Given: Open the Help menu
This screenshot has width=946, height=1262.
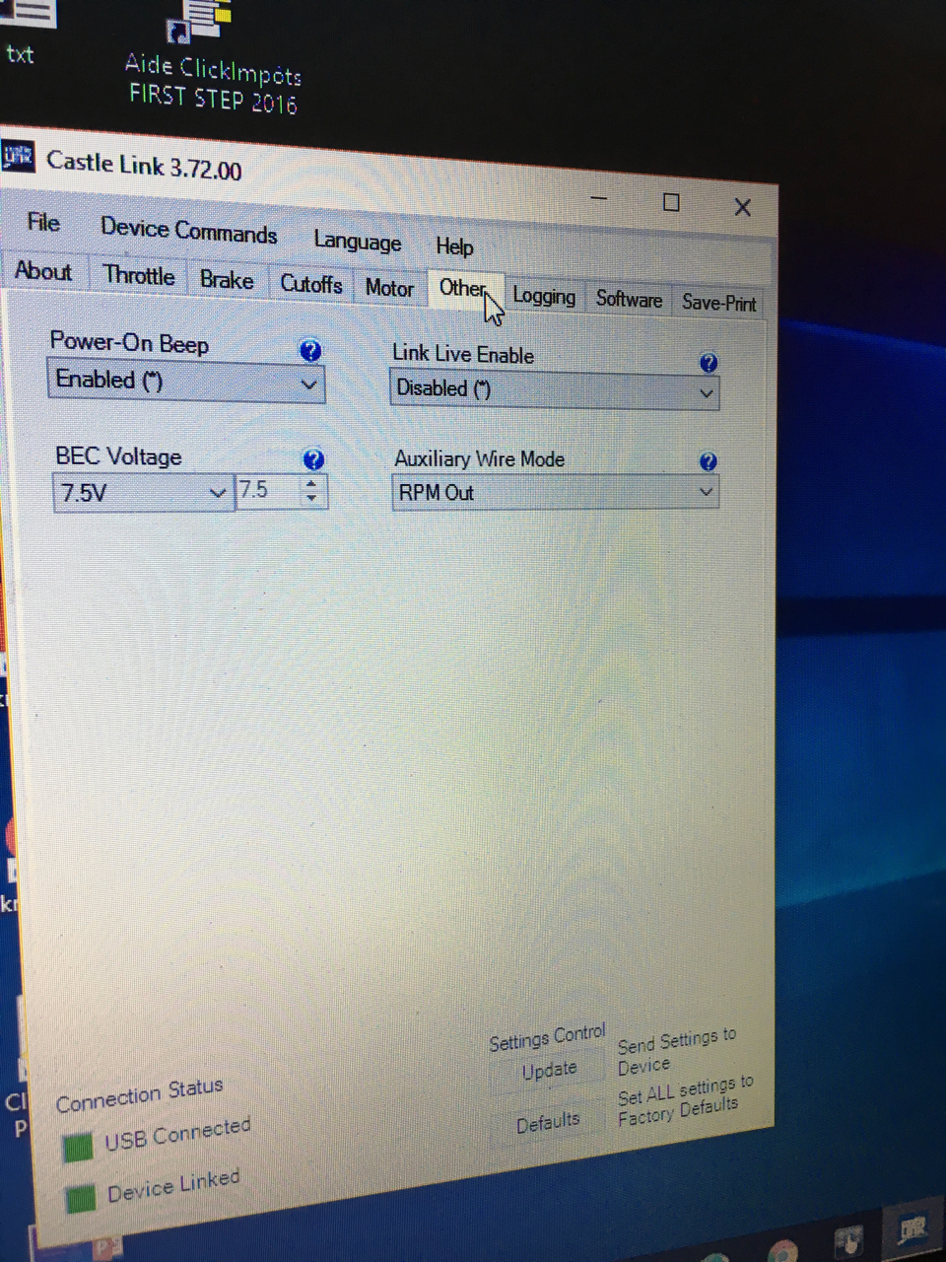Looking at the screenshot, I should tap(454, 246).
